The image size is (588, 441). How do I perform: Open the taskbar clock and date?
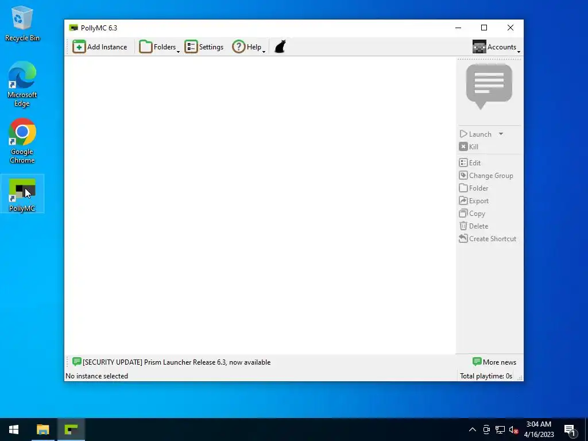click(539, 430)
